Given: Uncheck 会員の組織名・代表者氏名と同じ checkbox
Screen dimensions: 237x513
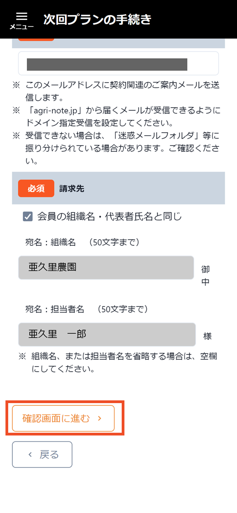Looking at the screenshot, I should tap(28, 217).
